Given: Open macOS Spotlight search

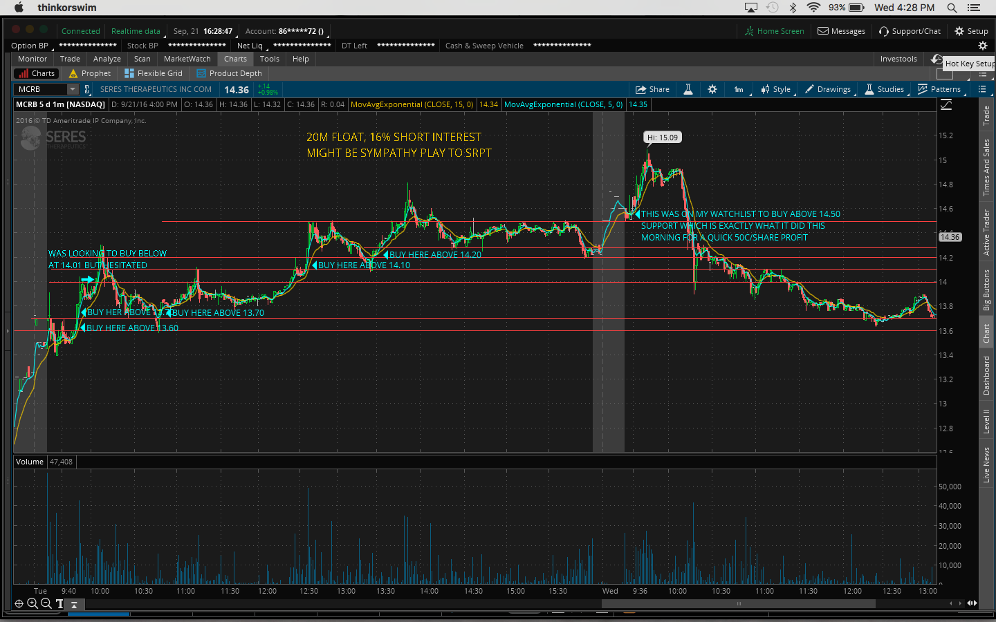Looking at the screenshot, I should pyautogui.click(x=952, y=8).
